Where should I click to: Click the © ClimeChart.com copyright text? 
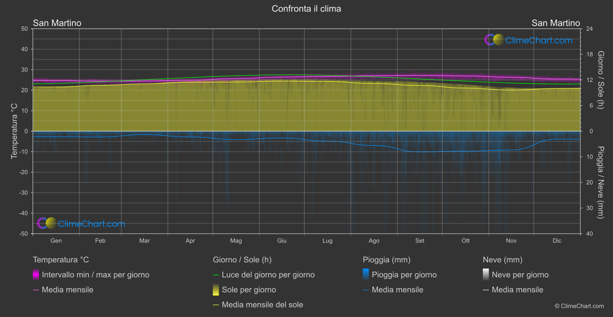(579, 306)
